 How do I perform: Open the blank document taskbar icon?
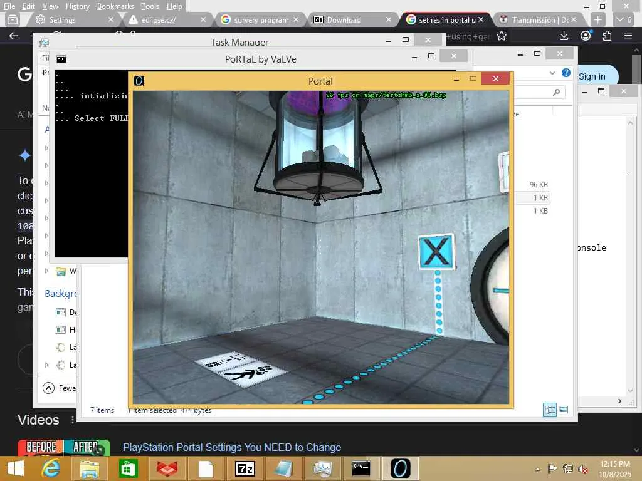[206, 468]
